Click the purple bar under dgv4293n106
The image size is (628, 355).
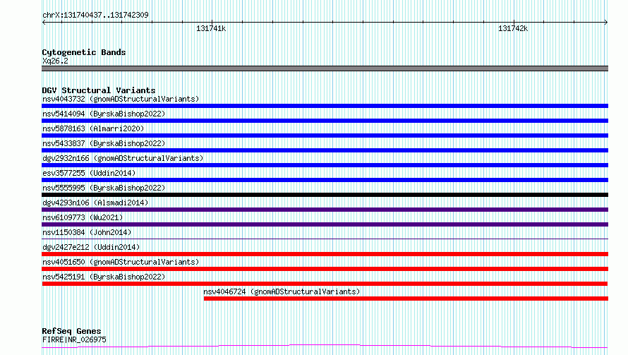(x=325, y=210)
